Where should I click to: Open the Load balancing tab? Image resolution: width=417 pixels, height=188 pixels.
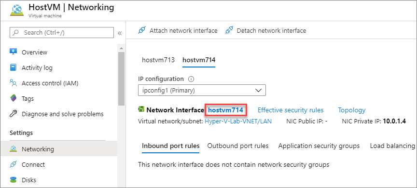(x=392, y=146)
